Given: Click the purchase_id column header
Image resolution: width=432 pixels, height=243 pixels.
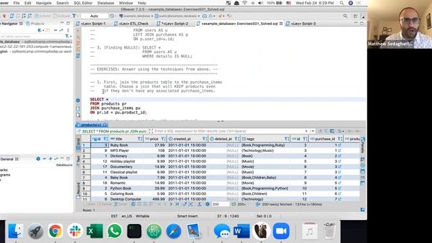Looking at the screenshot, I should (x=326, y=139).
